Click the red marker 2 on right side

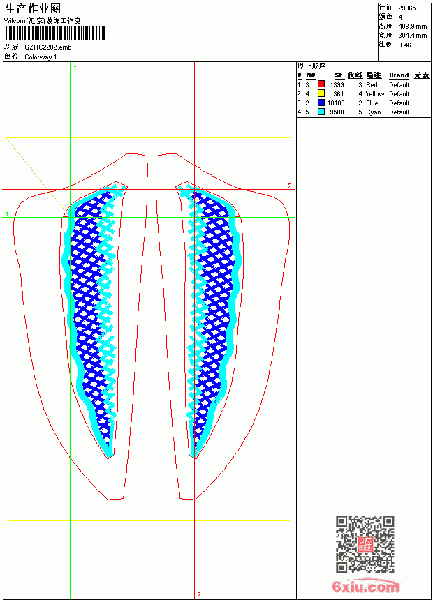290,186
